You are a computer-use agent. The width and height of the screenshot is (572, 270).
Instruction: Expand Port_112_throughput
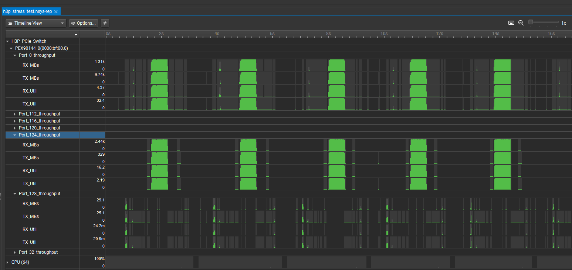click(15, 114)
